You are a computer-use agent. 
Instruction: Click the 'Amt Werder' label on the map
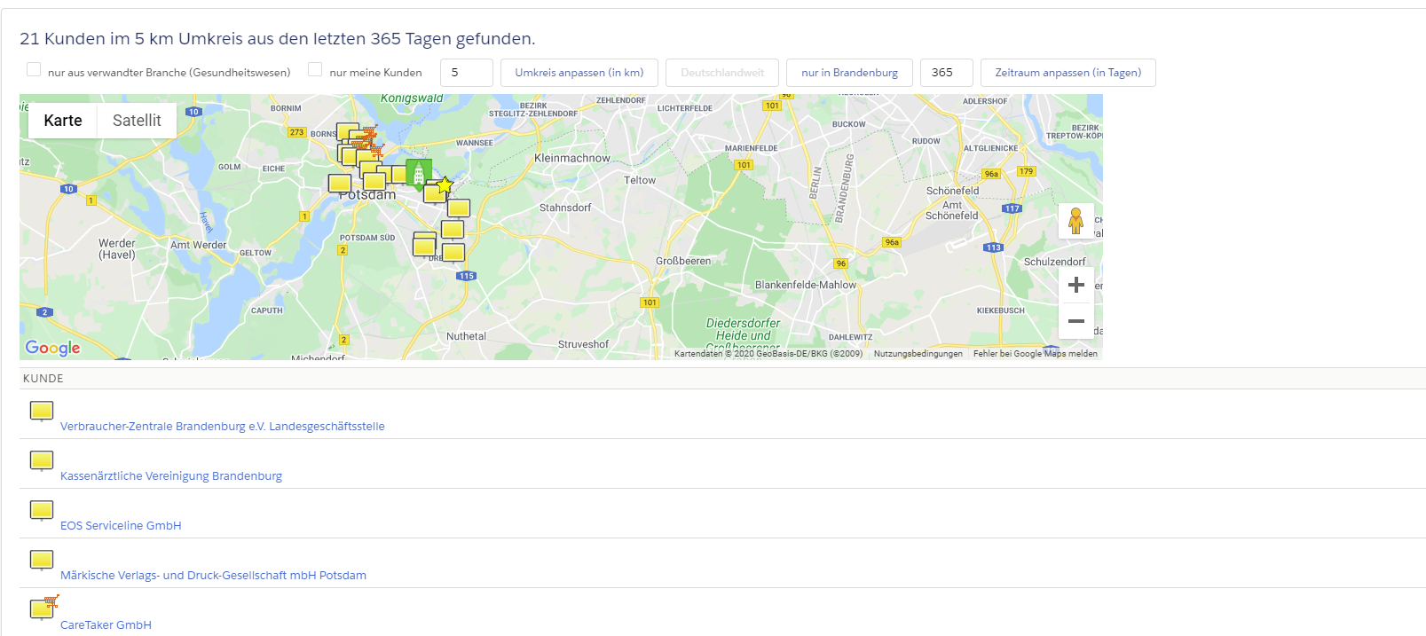pos(199,245)
